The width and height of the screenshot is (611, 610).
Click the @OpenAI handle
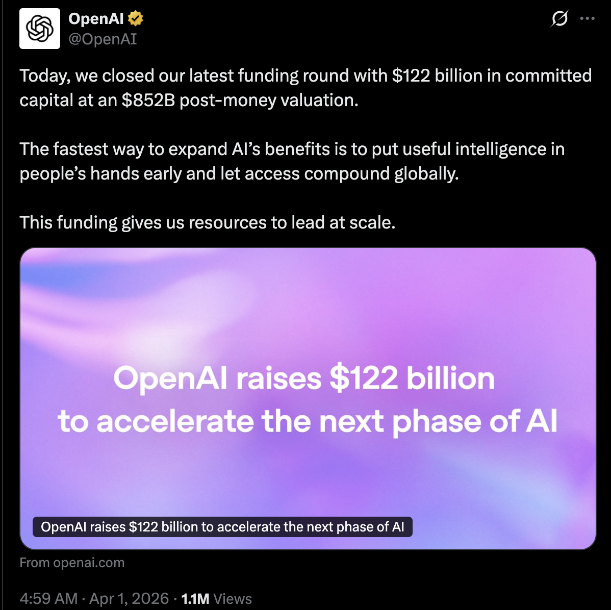(x=103, y=39)
